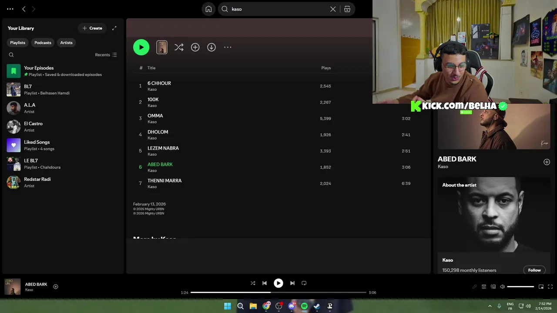Open the BL7 playlist
Viewport: 557px width, 313px height.
click(x=63, y=90)
